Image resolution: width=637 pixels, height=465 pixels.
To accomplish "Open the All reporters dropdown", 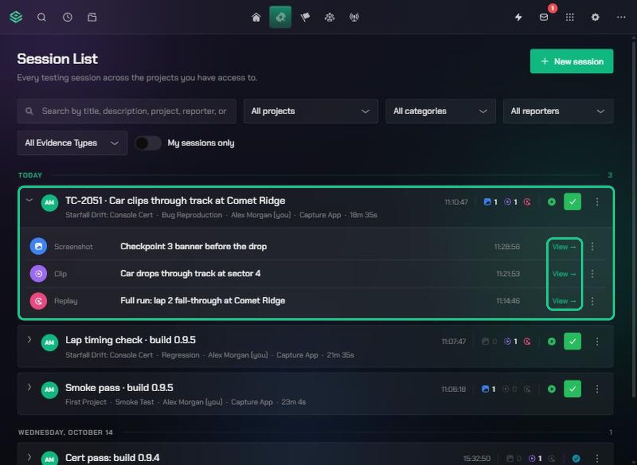I will pos(558,111).
